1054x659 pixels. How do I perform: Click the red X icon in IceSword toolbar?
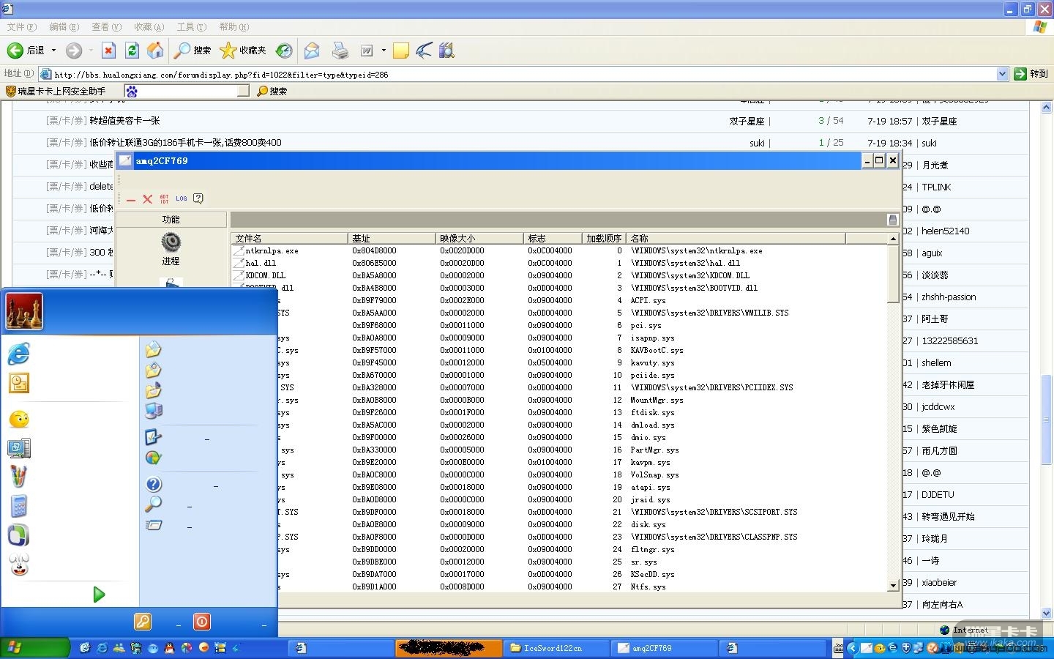tap(147, 199)
